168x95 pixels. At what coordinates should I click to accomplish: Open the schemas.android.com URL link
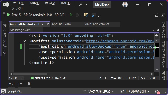click(x=120, y=41)
